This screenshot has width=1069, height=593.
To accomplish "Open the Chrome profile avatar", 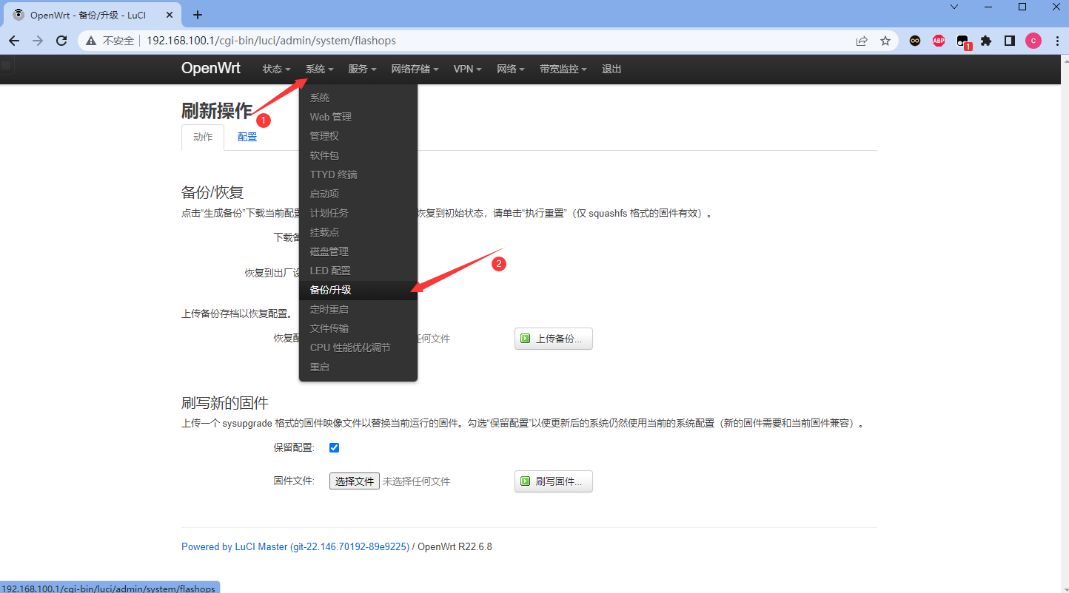I will (1033, 41).
